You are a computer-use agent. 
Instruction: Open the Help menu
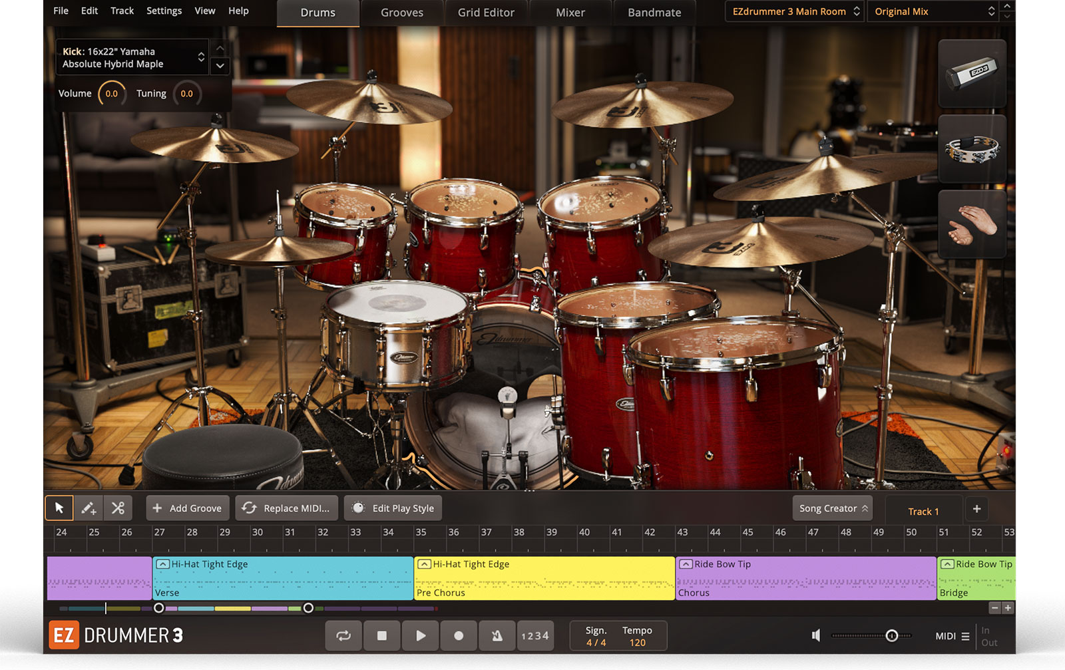coord(238,11)
